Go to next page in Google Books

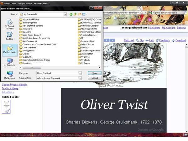click(x=112, y=40)
